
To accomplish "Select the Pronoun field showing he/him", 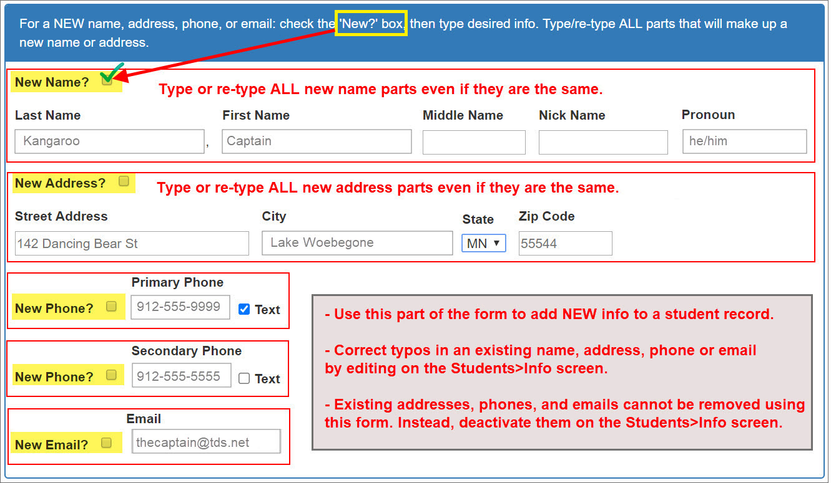I will [744, 141].
